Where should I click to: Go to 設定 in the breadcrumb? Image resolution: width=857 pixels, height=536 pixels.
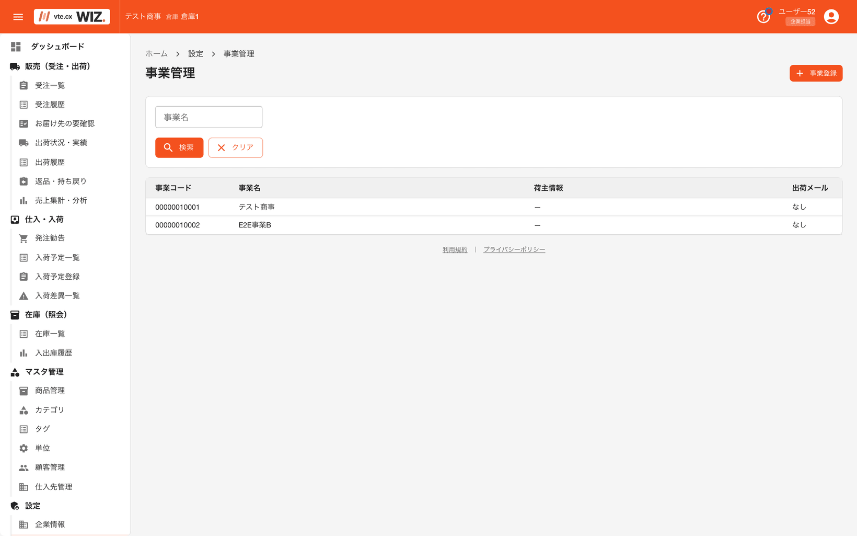click(195, 54)
